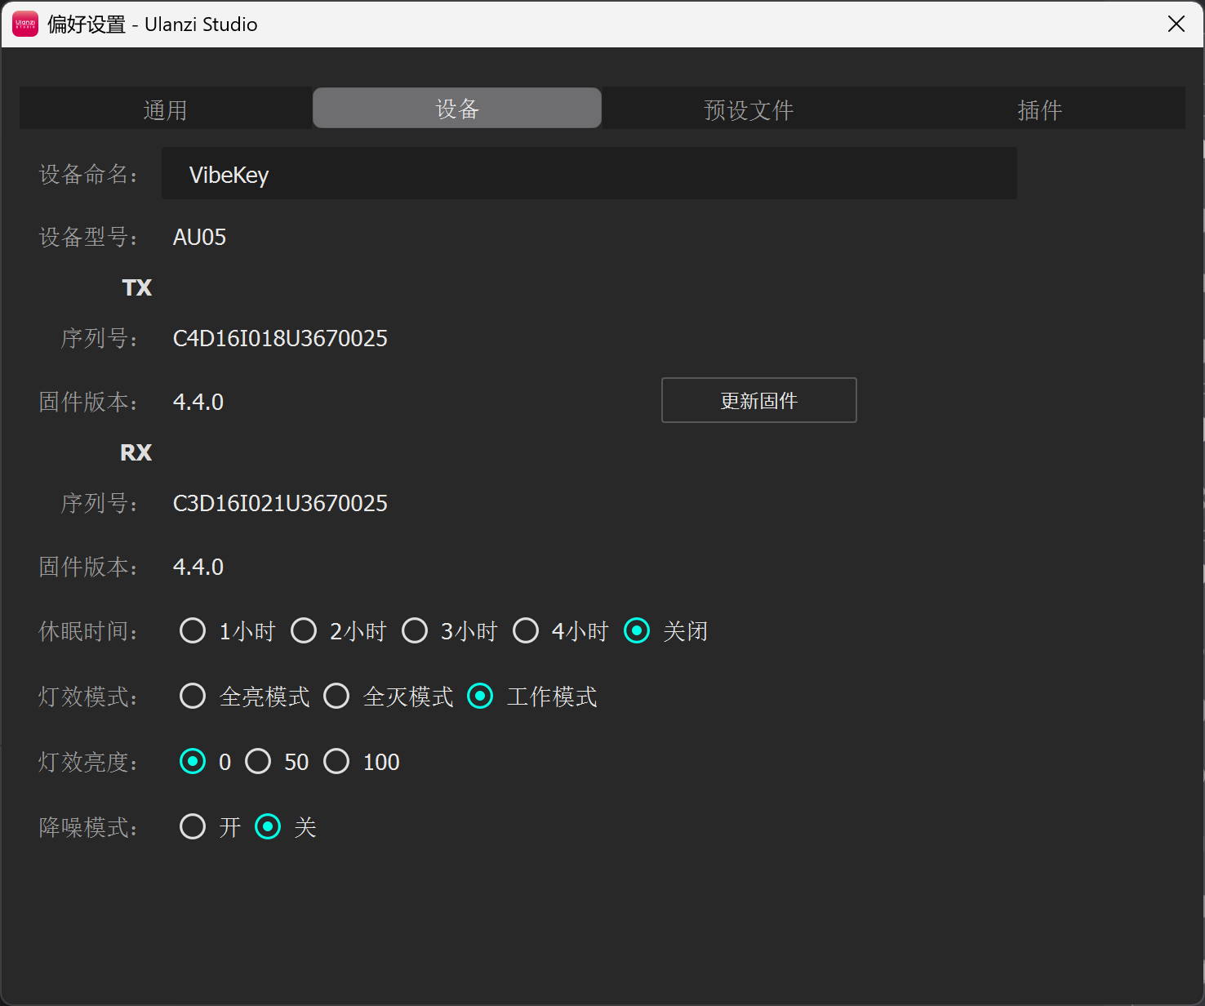1205x1006 pixels.
Task: Select the 设备 tab
Action: [457, 109]
